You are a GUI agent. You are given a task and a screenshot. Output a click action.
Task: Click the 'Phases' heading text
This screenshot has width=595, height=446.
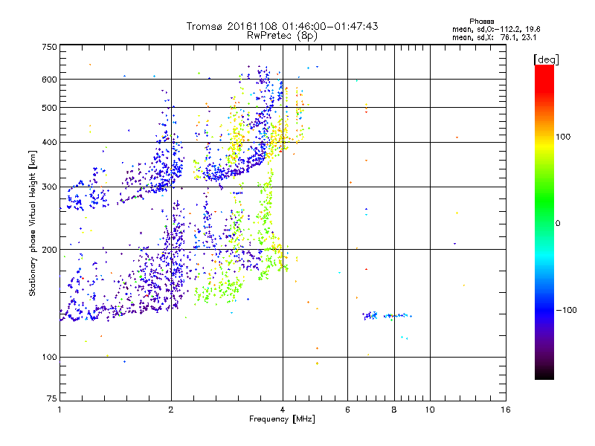point(481,22)
